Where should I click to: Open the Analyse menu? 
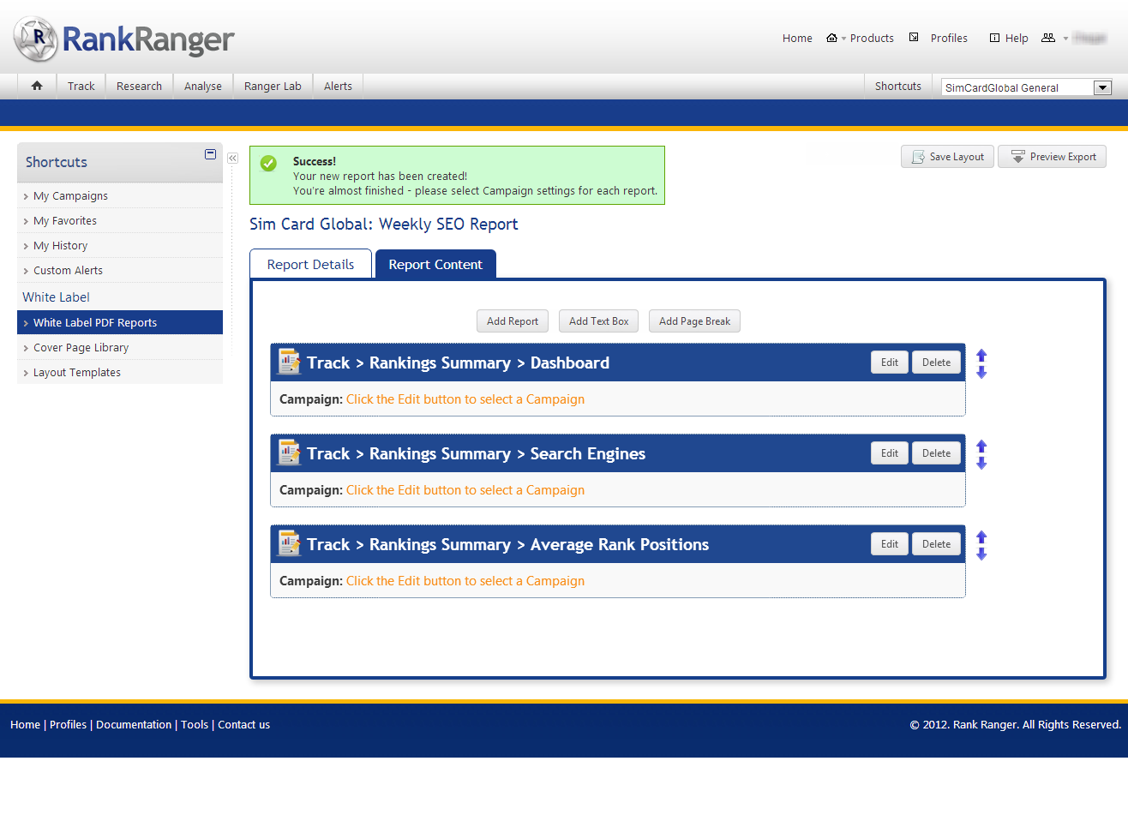203,86
